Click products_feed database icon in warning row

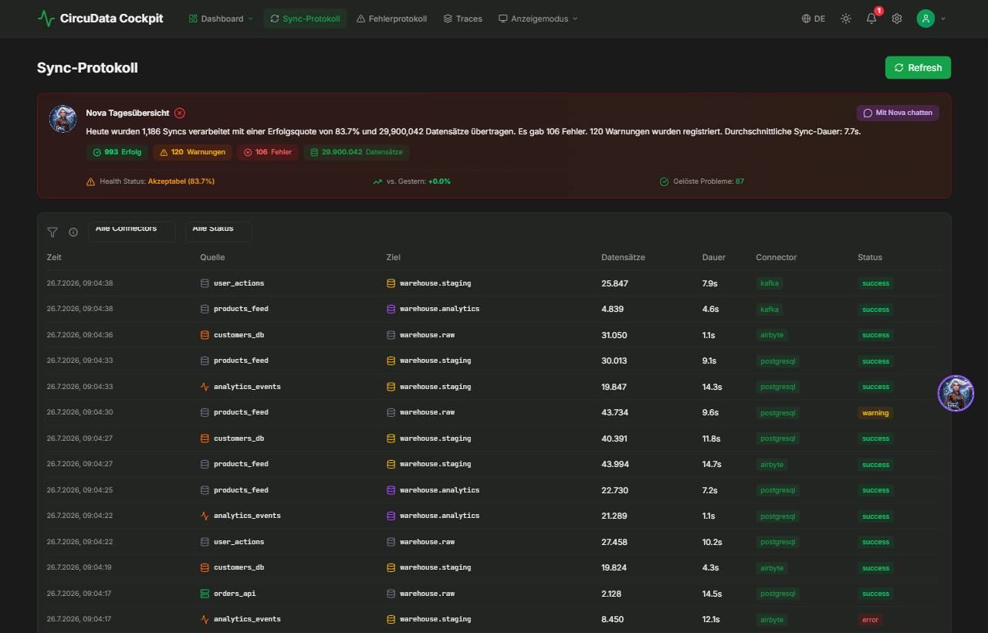(x=205, y=412)
